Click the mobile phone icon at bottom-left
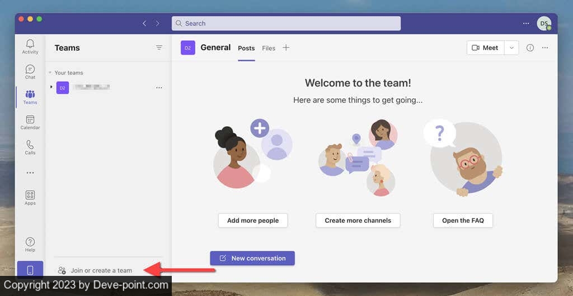Screen dimensions: 573x296 [30, 270]
